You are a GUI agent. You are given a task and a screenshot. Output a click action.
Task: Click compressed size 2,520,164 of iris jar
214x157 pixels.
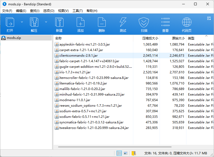click(150, 72)
